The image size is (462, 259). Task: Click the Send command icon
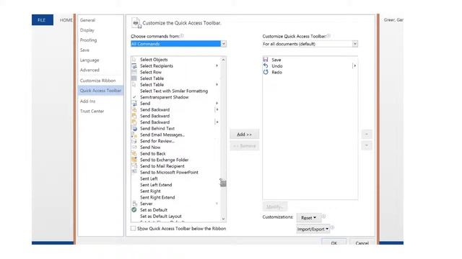(134, 104)
